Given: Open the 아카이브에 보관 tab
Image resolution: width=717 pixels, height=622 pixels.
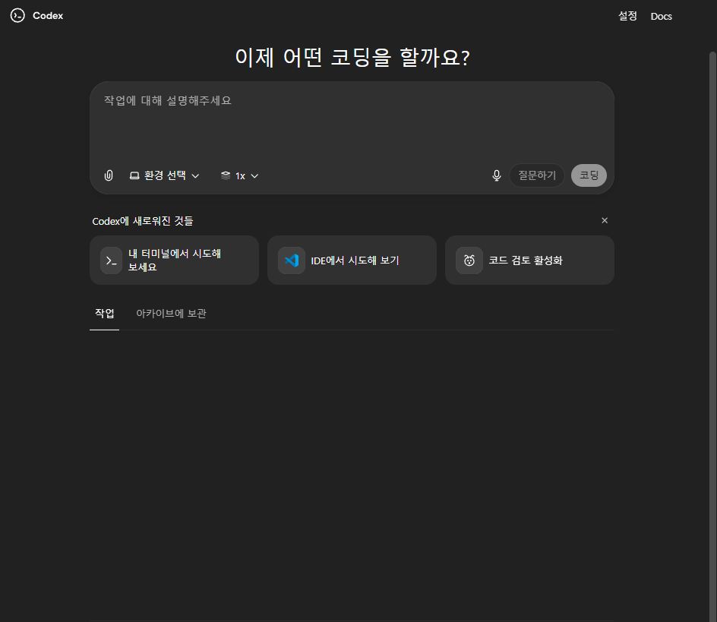Looking at the screenshot, I should [x=171, y=314].
